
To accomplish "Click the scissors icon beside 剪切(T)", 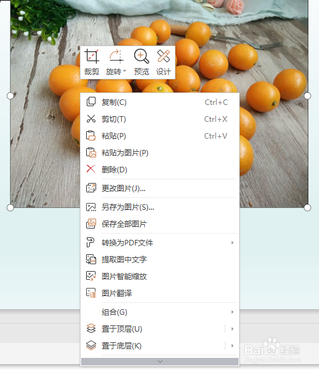I will pos(91,119).
